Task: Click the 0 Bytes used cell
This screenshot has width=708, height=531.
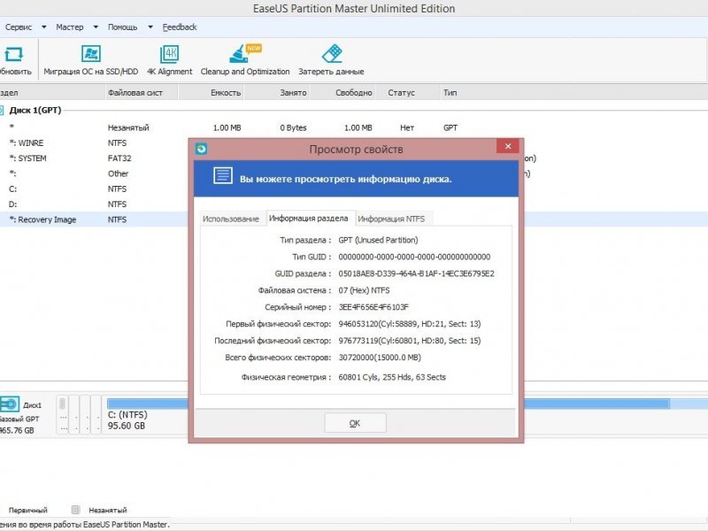Action: point(293,127)
